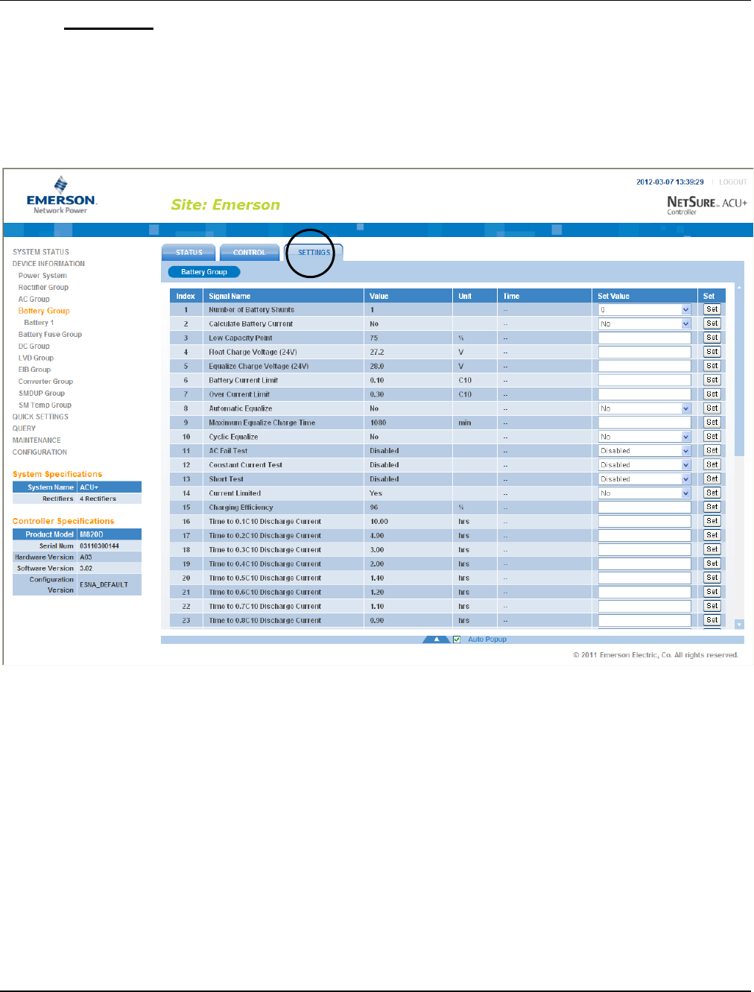Select Battery Group in device tree
This screenshot has width=754, height=992.
pos(44,311)
